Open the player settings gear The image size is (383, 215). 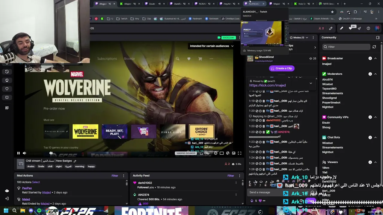tap(216, 153)
